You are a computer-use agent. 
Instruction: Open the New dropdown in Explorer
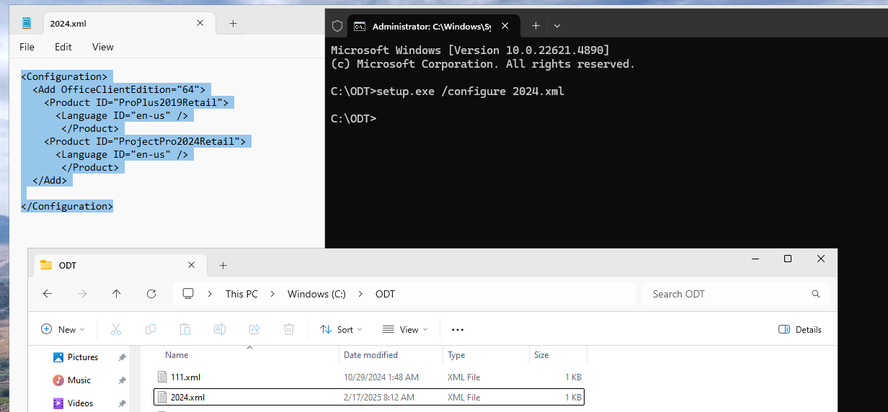63,329
